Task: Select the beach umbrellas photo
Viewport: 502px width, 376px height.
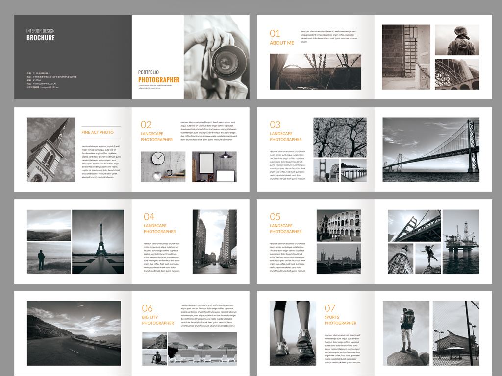Action: tap(202, 349)
